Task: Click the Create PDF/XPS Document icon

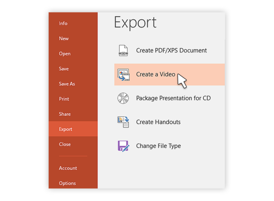Action: tap(123, 50)
